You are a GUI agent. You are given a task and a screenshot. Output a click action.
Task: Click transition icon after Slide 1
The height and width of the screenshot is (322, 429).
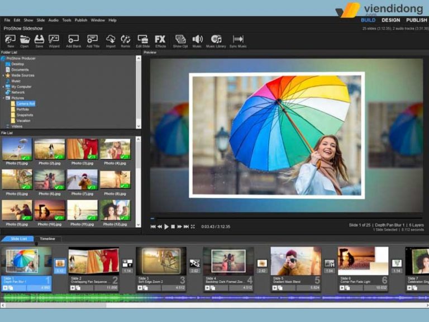[x=60, y=264]
